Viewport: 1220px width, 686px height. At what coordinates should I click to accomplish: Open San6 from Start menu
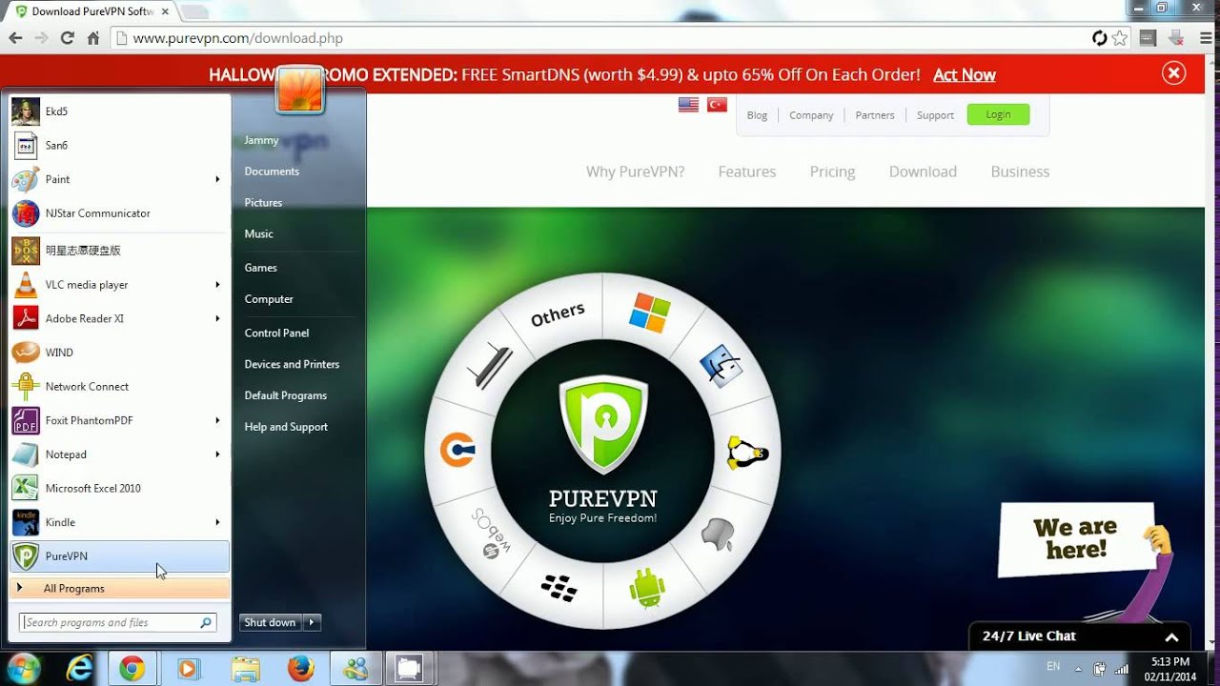[x=119, y=146]
